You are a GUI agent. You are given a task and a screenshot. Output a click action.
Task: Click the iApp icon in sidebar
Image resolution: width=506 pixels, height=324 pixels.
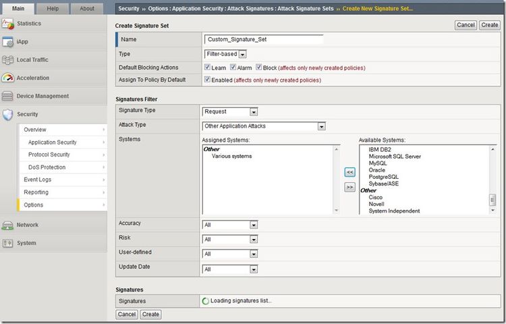click(x=7, y=42)
